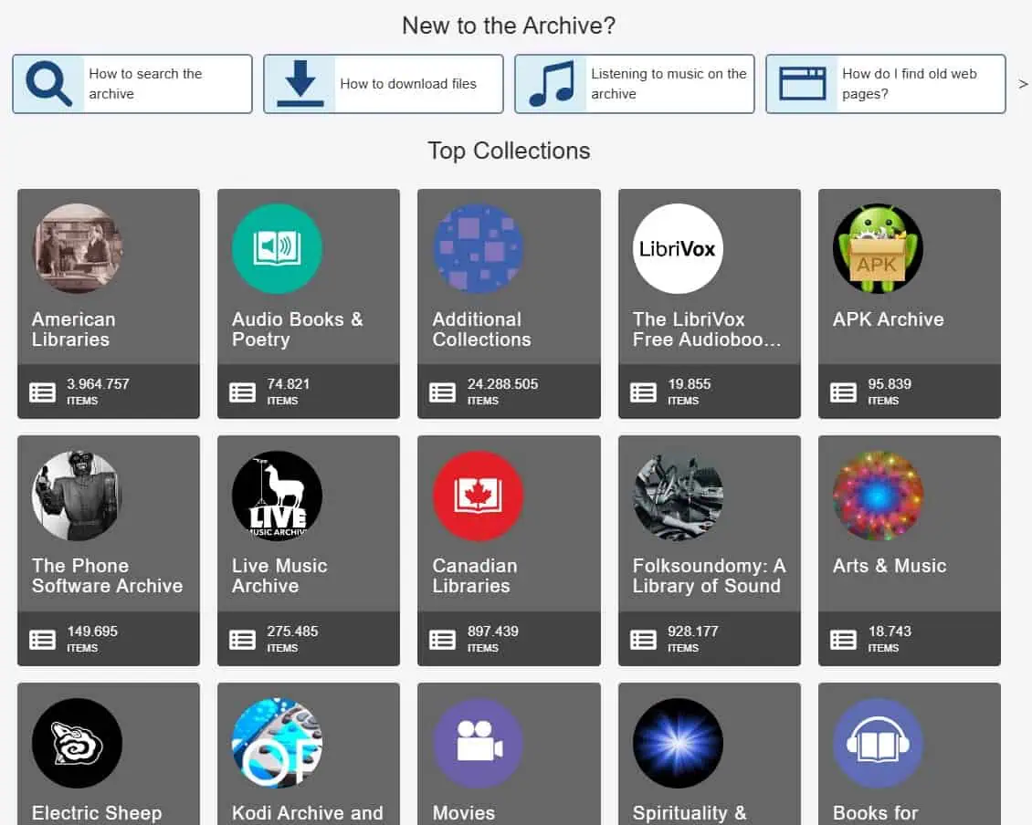Click the Live Music Archive llama logo
Screen dimensions: 1032x825
[277, 496]
